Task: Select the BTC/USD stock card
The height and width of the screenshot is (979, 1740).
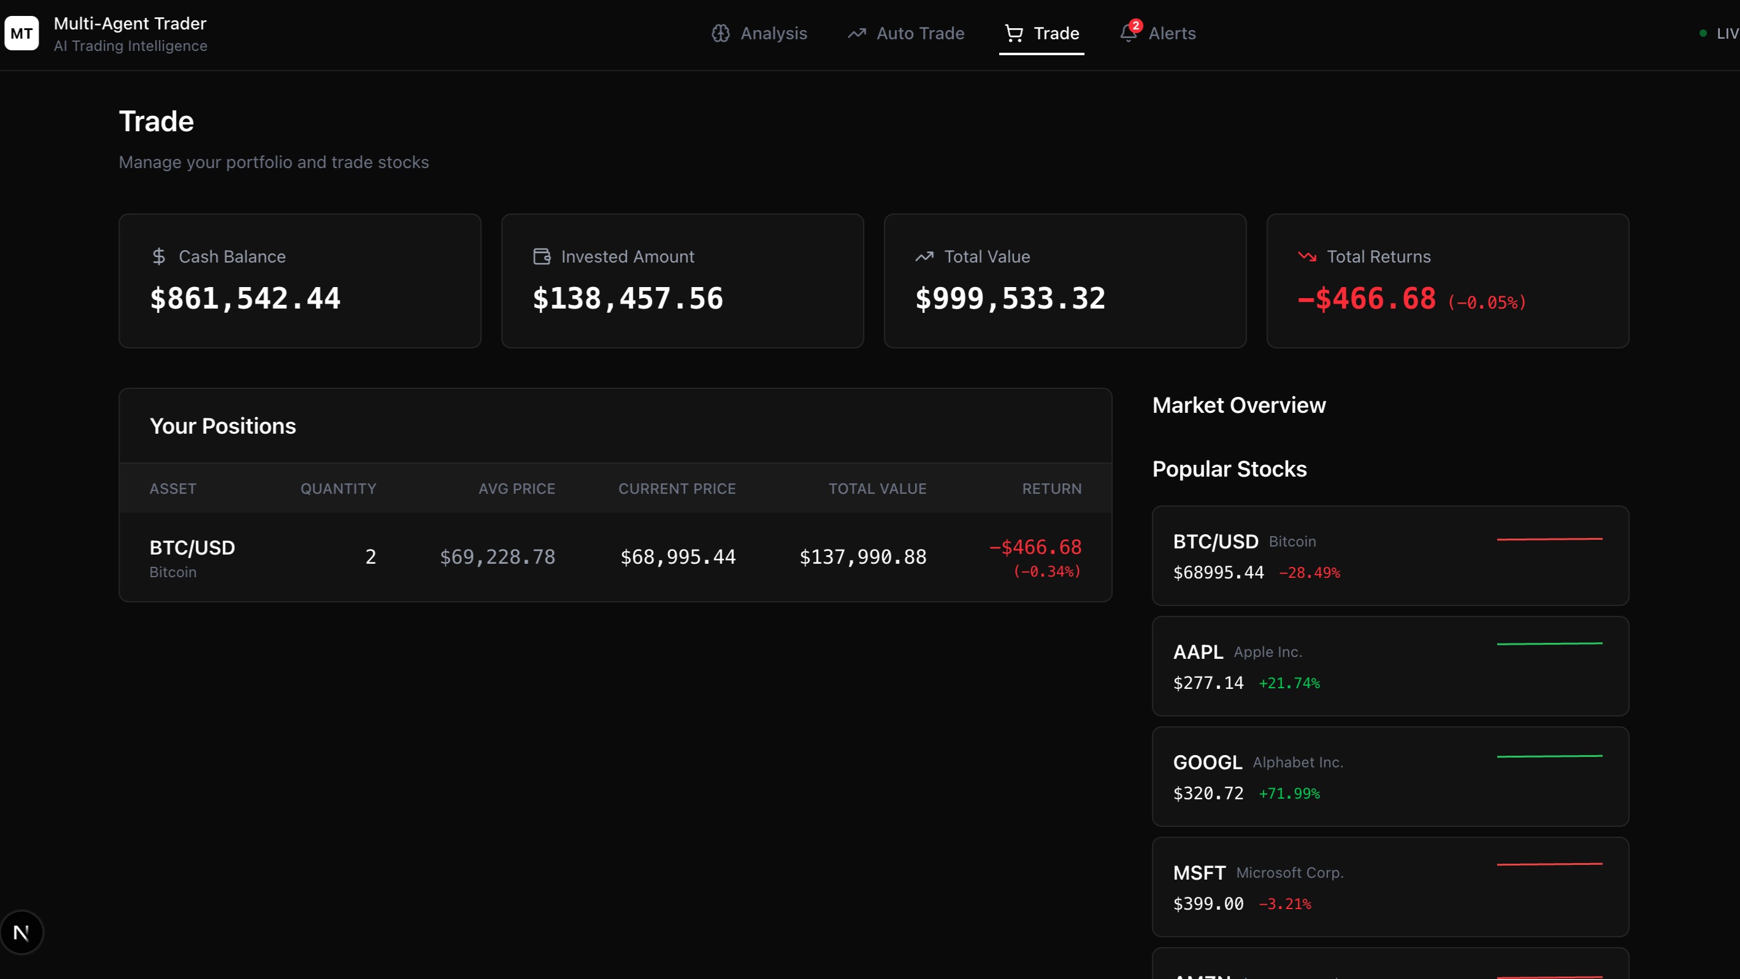Action: point(1390,555)
